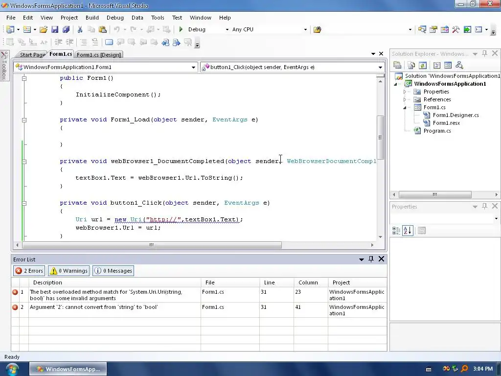Image resolution: width=501 pixels, height=376 pixels.
Task: Switch to the Start Page tab
Action: [x=32, y=55]
